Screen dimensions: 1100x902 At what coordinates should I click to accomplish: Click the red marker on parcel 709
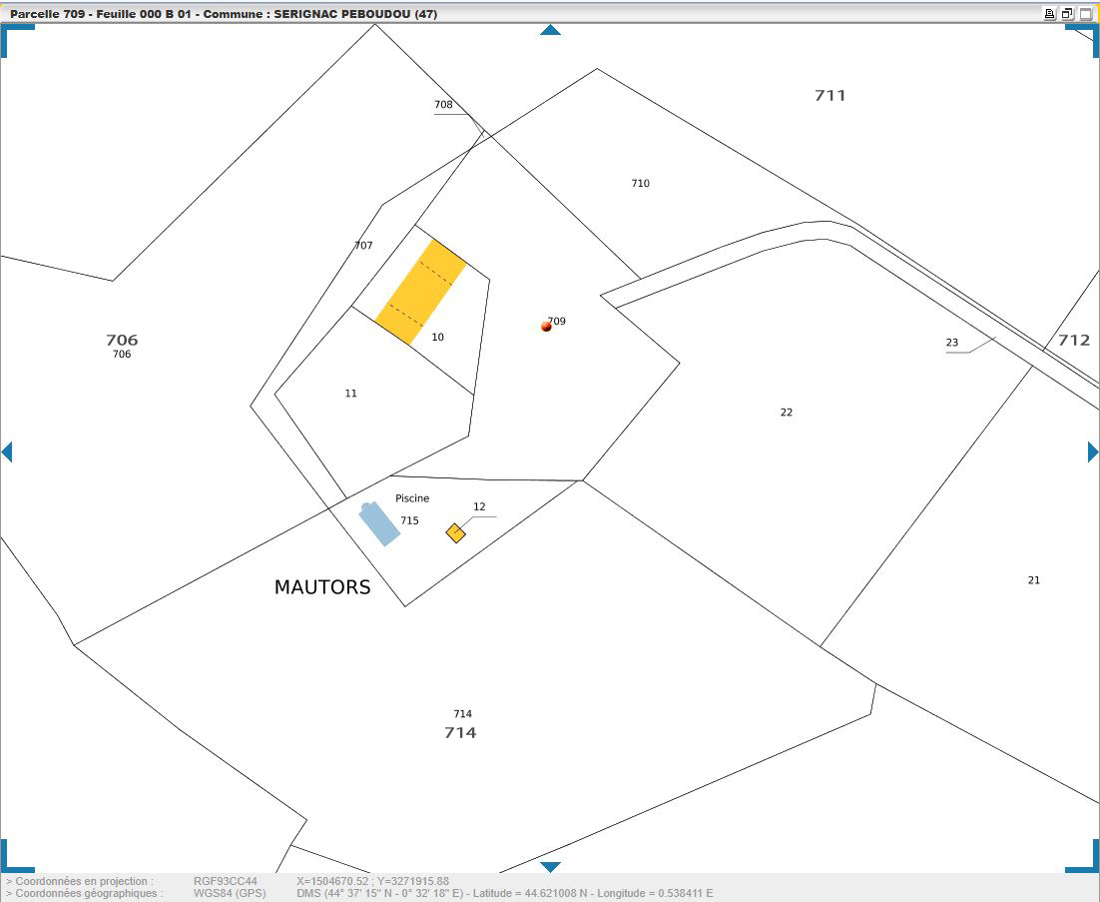tap(546, 327)
